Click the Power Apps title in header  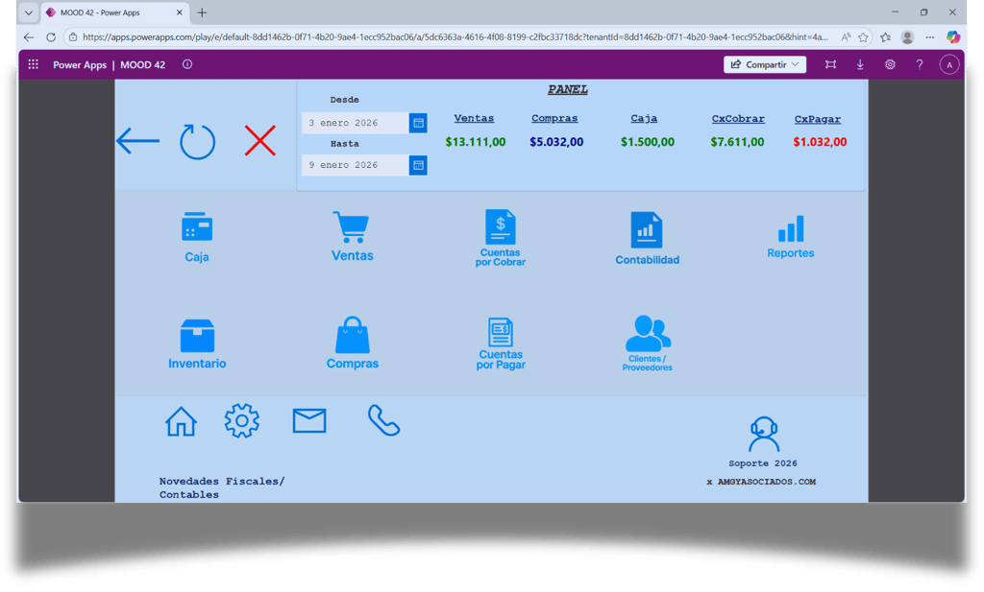[80, 64]
